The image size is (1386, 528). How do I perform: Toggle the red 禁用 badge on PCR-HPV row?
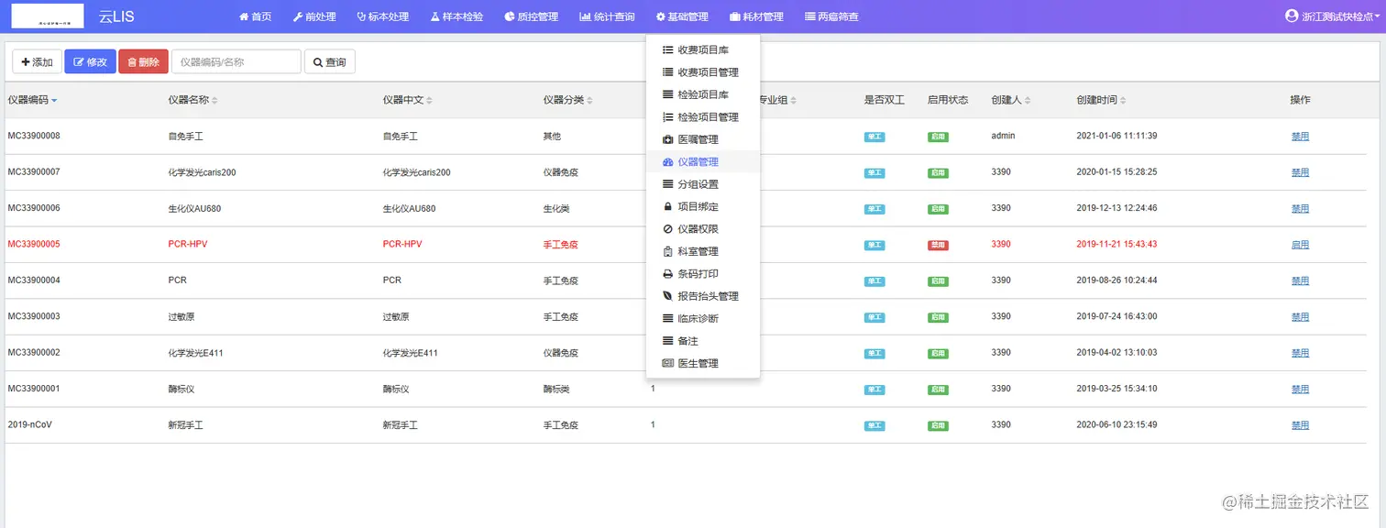[937, 244]
